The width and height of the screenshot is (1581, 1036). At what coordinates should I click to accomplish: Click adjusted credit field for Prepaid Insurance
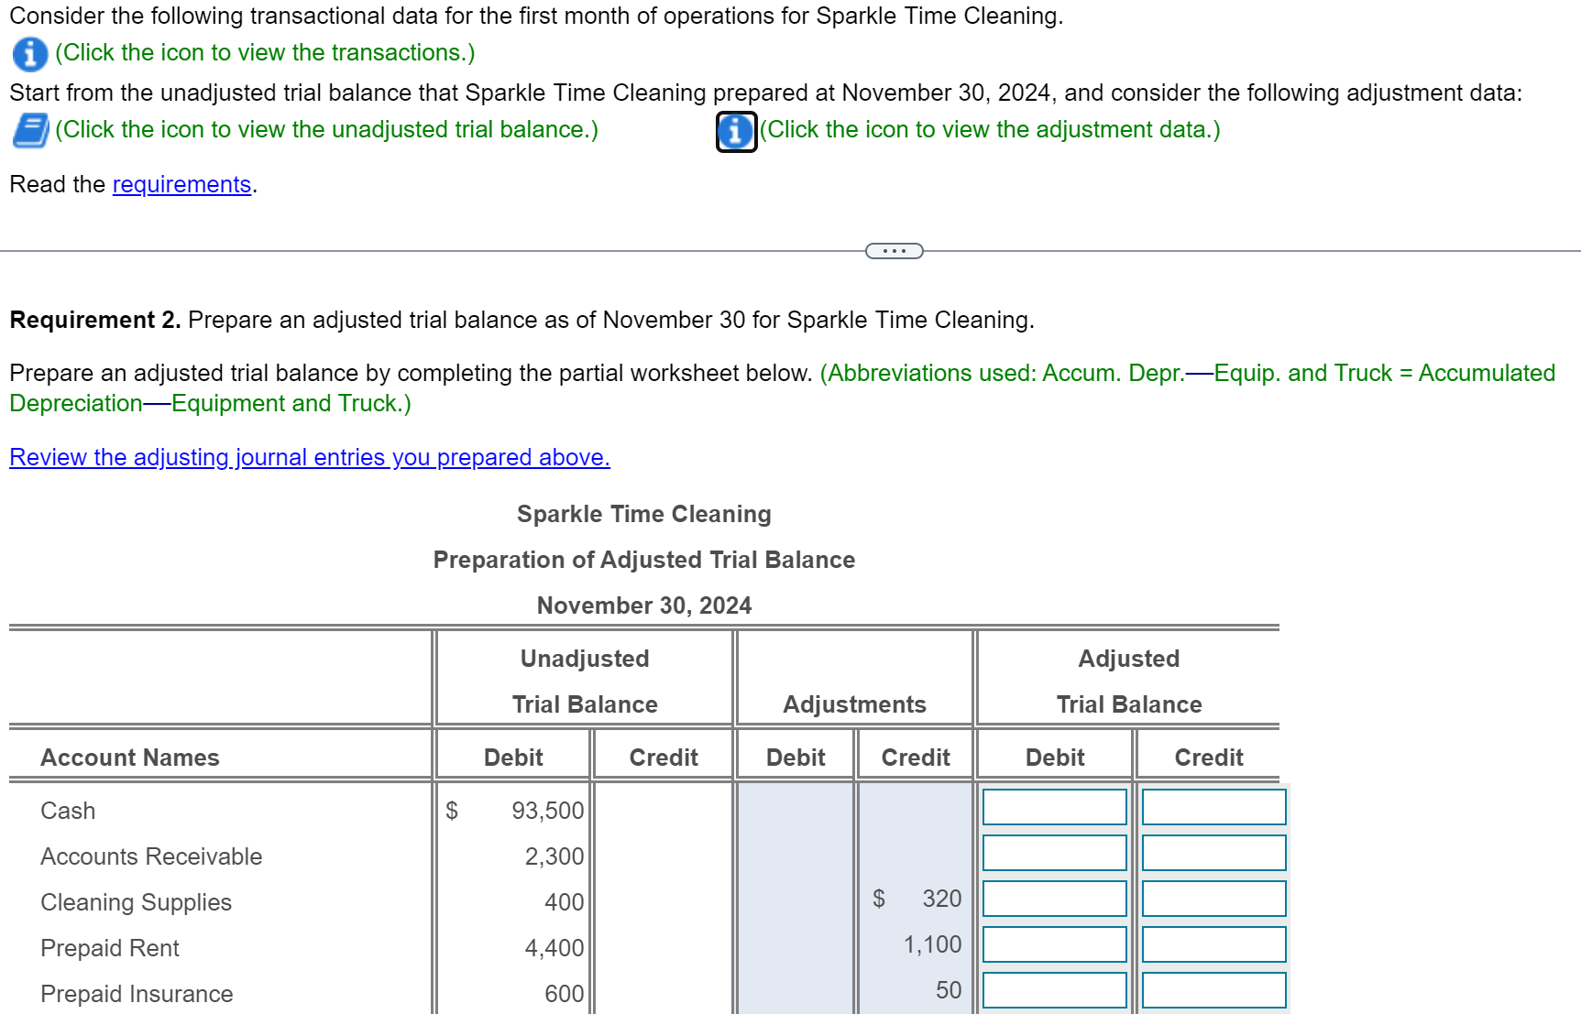[1213, 989]
